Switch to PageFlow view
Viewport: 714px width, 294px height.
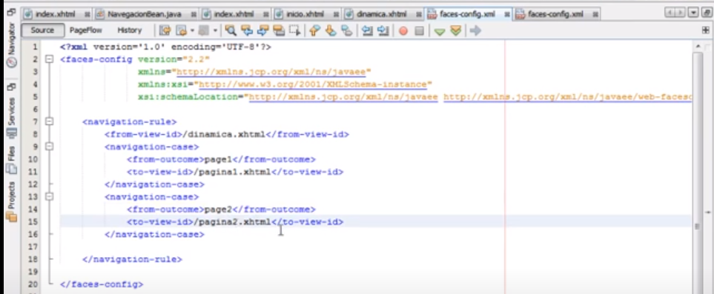[x=85, y=30]
